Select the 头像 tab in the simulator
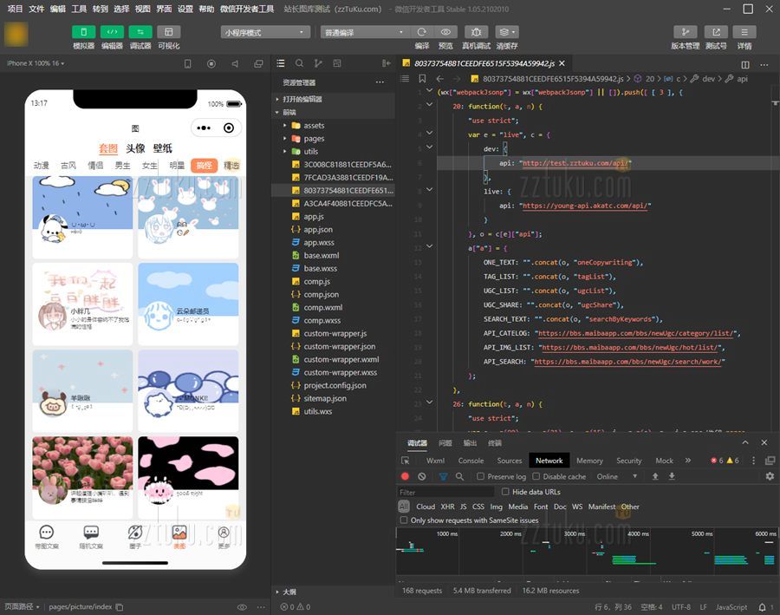 135,148
